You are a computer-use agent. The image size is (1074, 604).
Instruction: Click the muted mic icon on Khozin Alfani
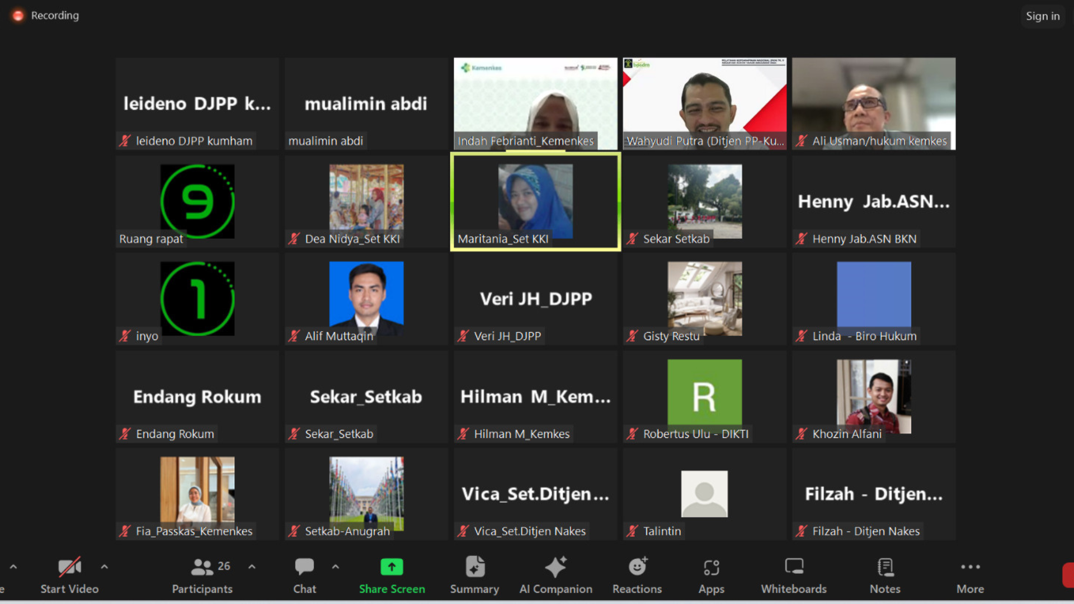click(x=802, y=434)
